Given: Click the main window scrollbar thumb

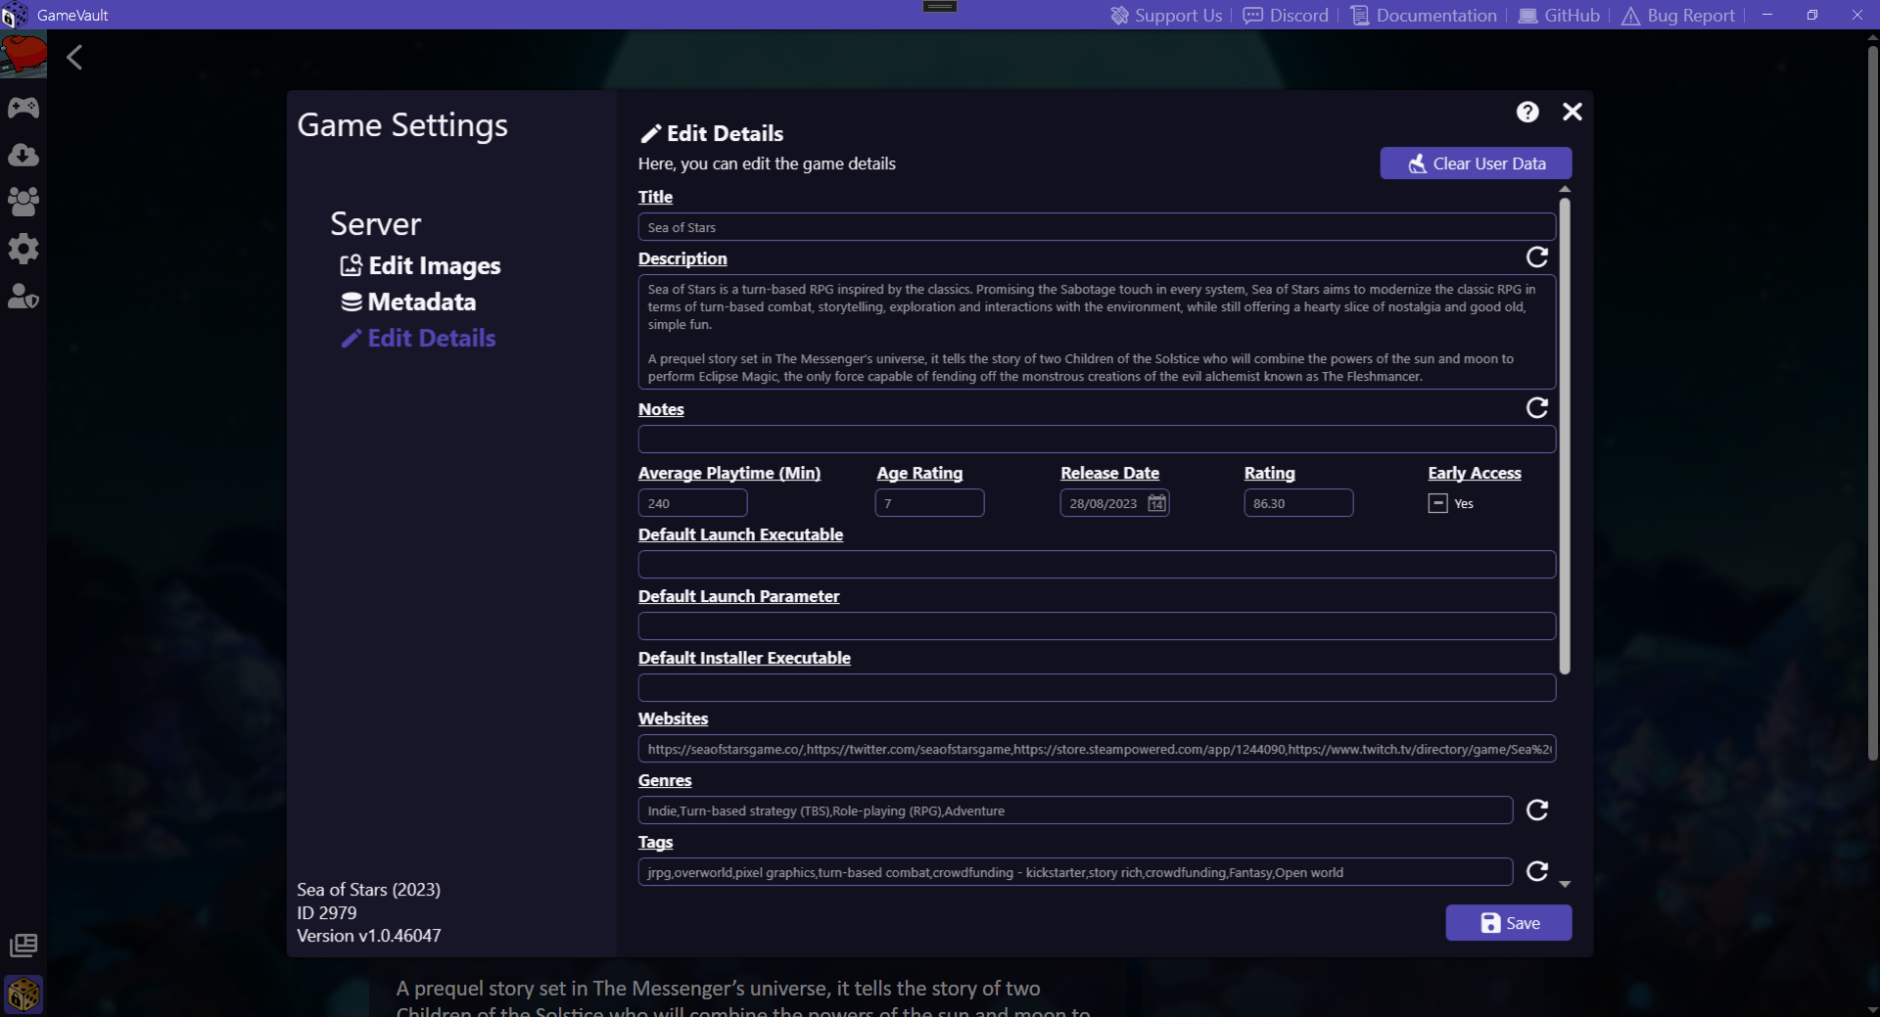Looking at the screenshot, I should coord(1872,401).
